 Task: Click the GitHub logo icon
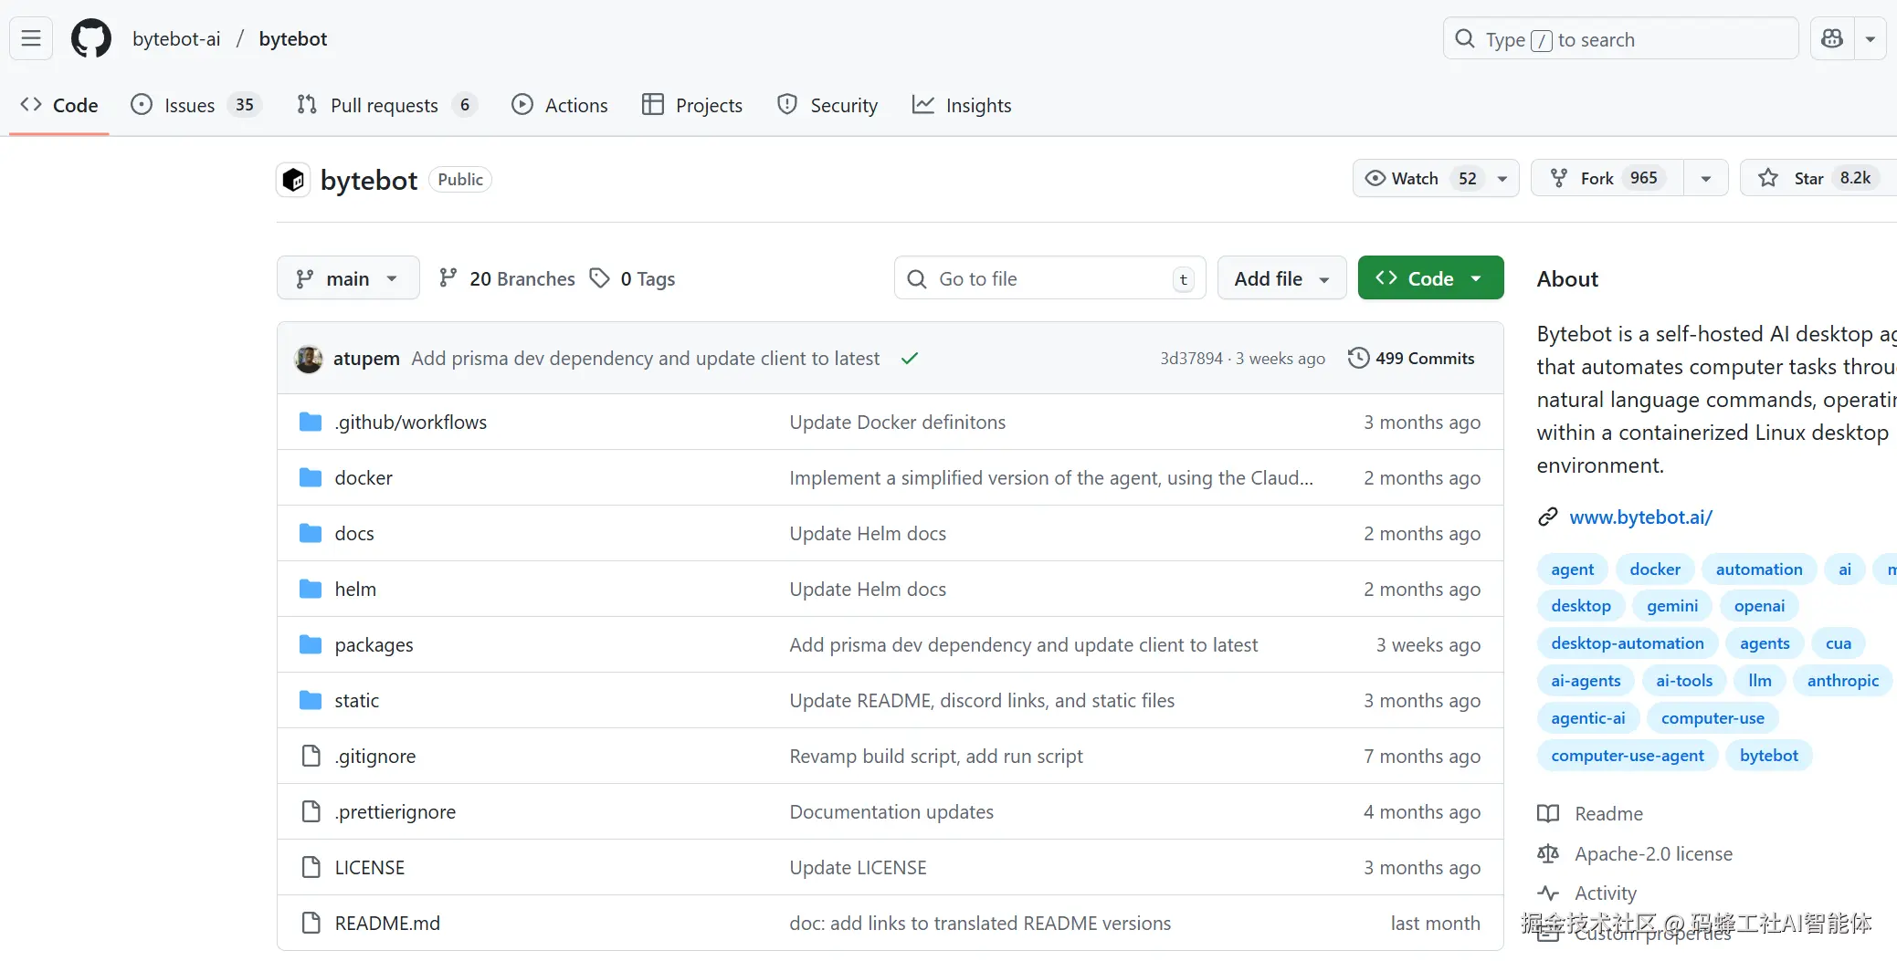(91, 38)
